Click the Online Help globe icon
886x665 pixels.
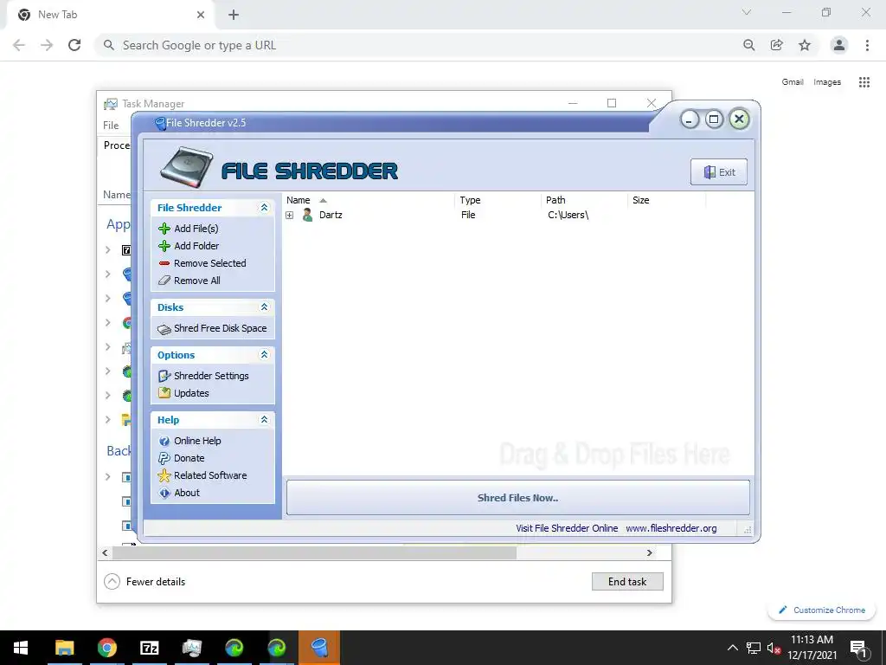pos(164,441)
